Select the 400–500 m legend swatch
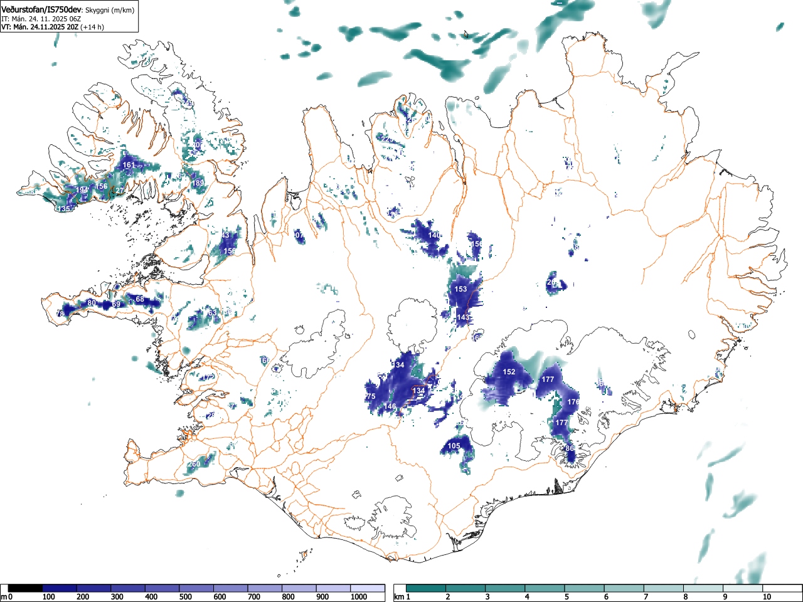Screen dimensions: 803x602 tap(162, 588)
